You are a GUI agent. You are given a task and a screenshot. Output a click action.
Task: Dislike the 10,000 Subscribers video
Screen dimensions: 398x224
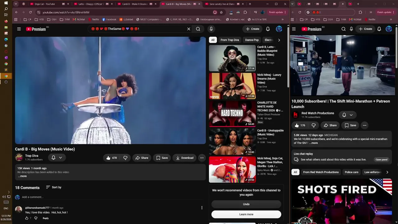313,125
